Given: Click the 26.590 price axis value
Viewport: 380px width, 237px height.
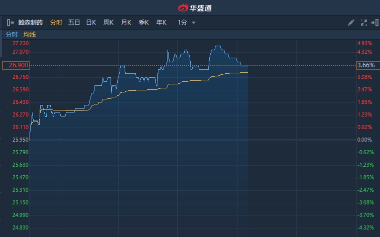Looking at the screenshot, I should [20, 90].
